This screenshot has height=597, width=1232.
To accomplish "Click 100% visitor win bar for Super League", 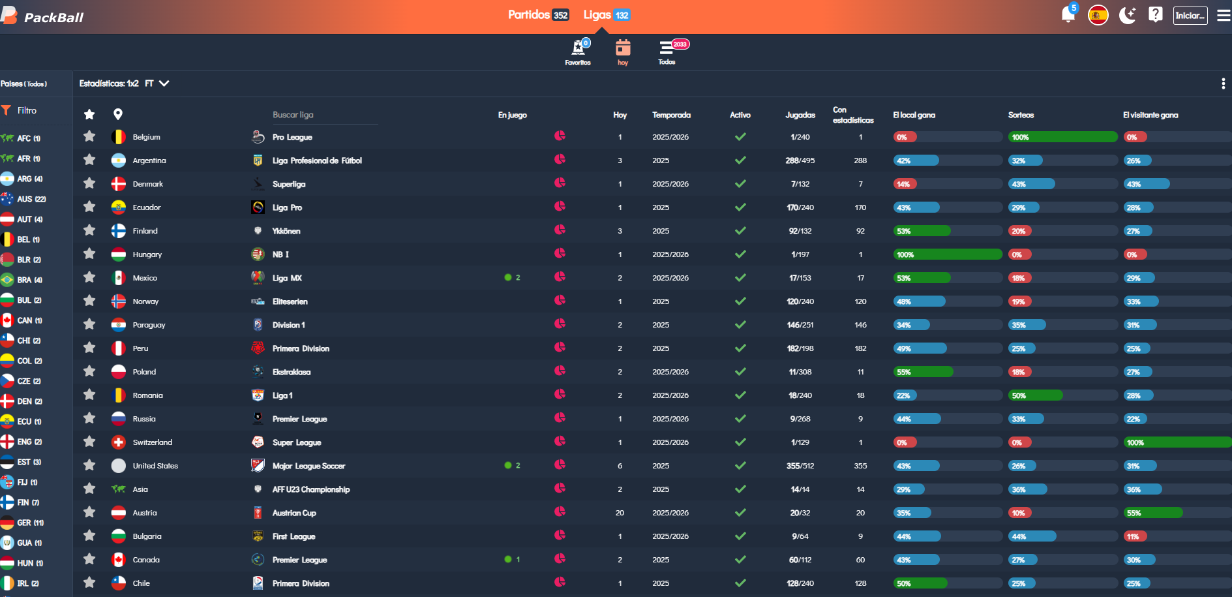I will point(1177,442).
